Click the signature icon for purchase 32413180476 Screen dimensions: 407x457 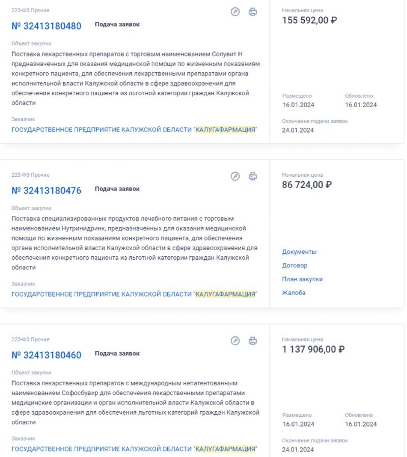[235, 176]
